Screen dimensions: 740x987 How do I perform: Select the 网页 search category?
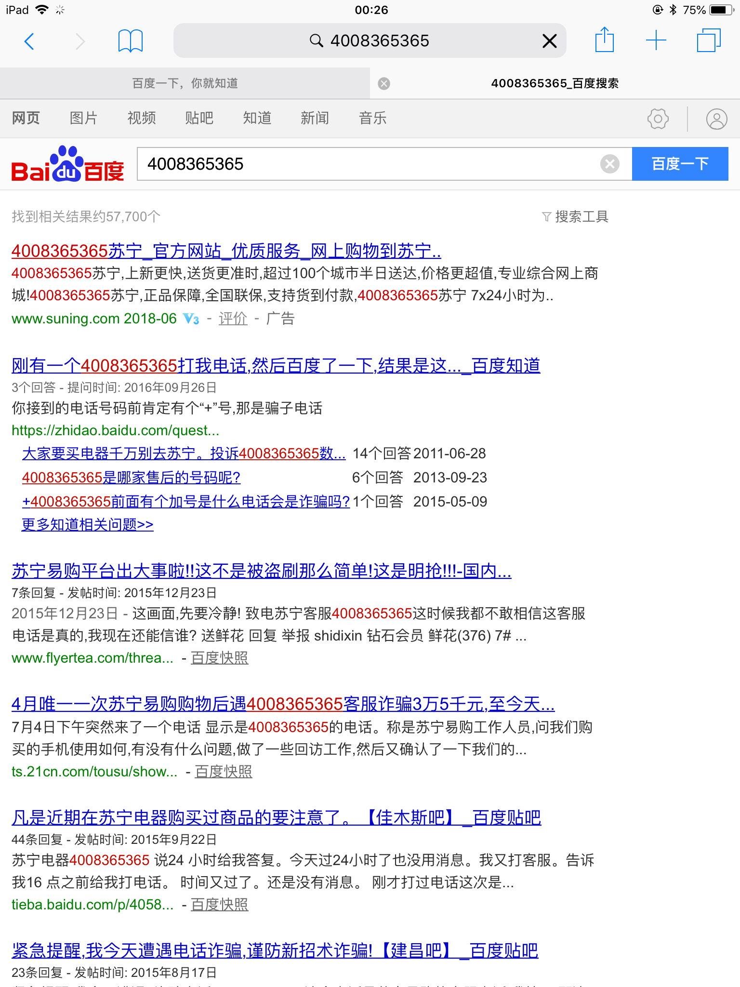pos(26,118)
